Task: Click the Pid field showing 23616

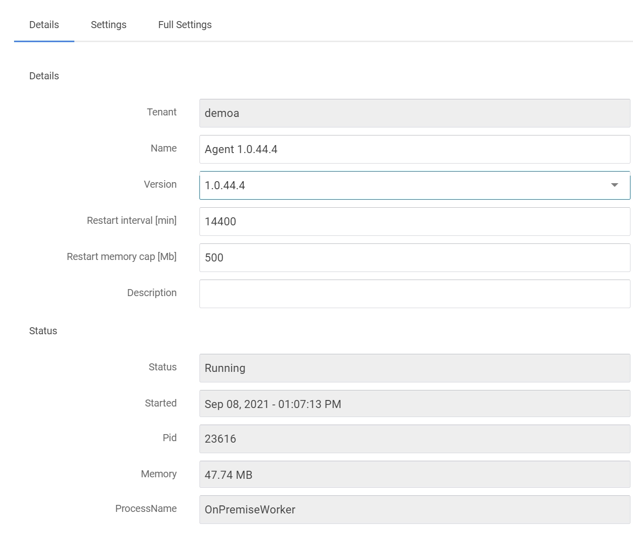Action: (414, 439)
